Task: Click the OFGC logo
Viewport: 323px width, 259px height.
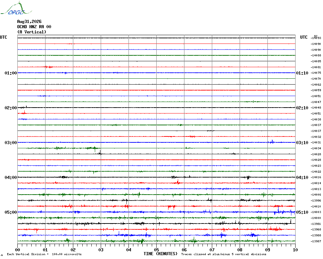Action: 16,8
